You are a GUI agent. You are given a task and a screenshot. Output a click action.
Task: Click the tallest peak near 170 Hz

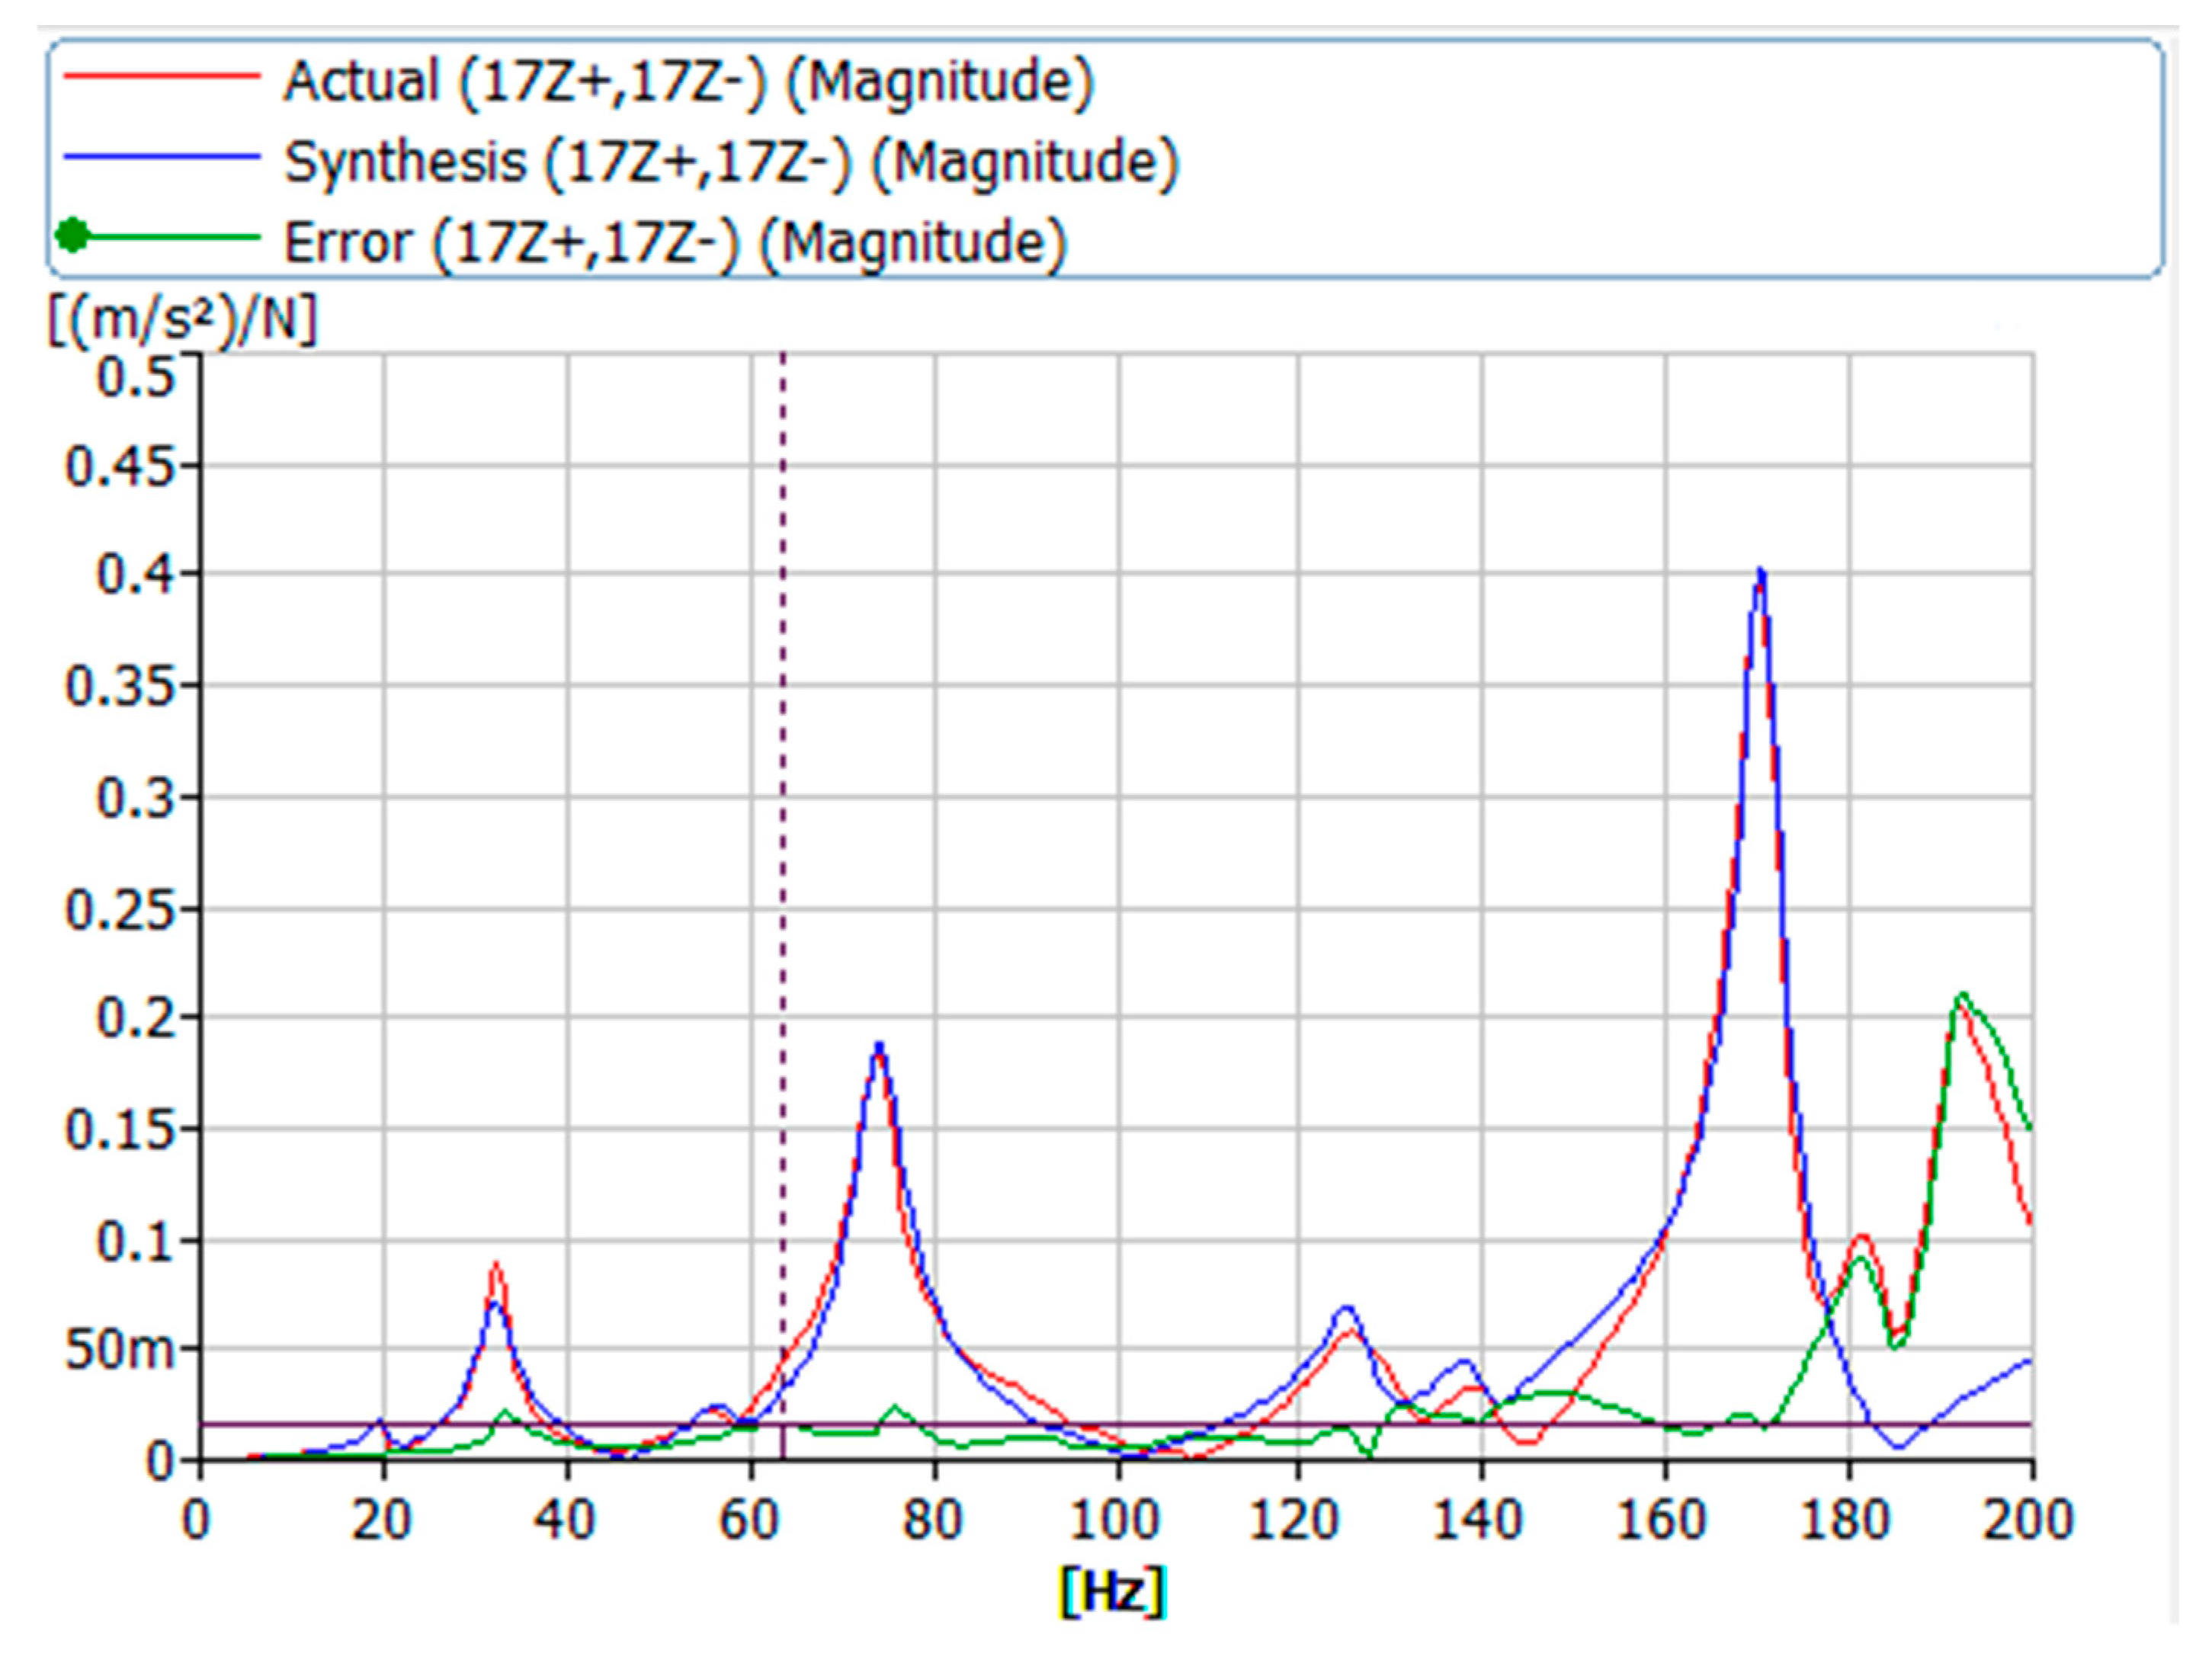(x=1761, y=574)
